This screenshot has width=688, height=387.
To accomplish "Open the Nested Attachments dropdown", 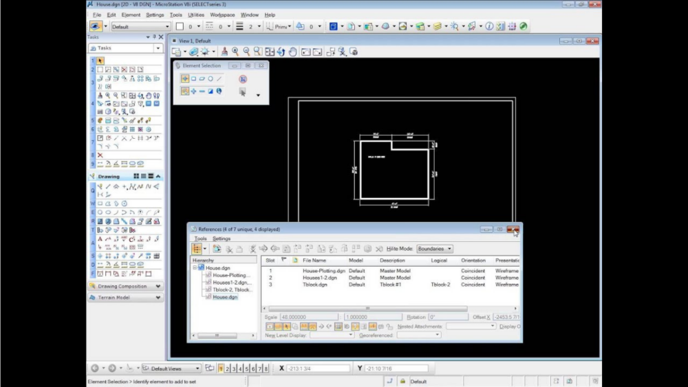I will 471,327.
